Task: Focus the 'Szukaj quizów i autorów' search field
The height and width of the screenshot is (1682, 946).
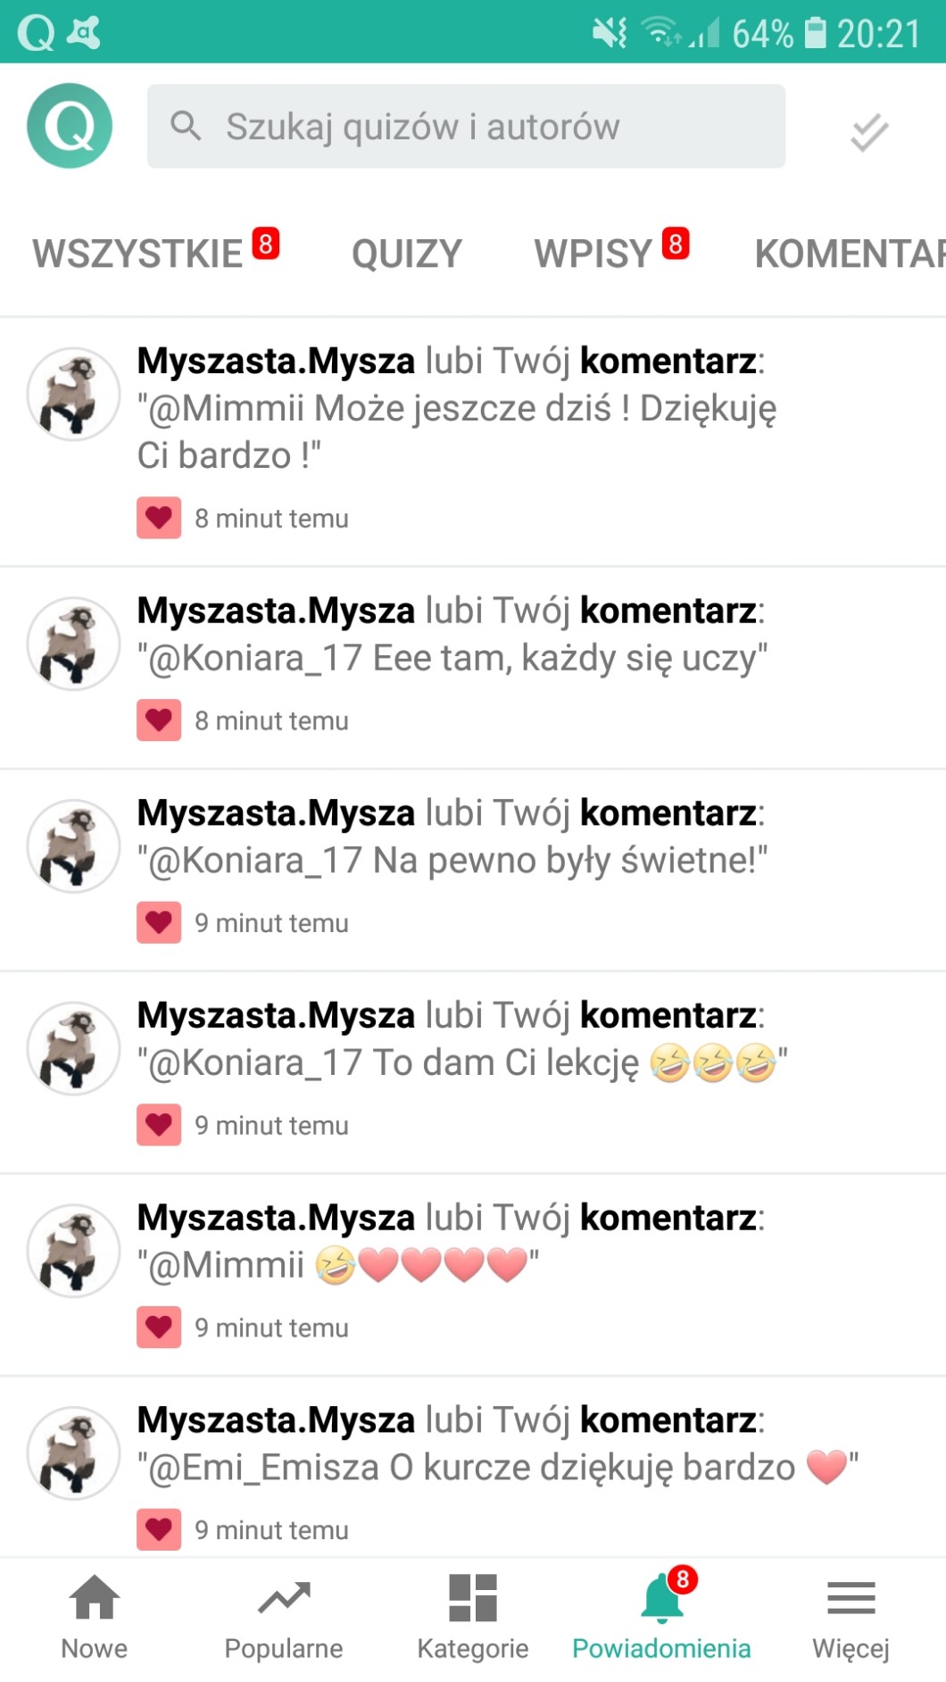Action: click(466, 126)
